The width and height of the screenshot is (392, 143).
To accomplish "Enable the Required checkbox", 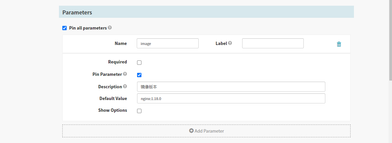I will [x=139, y=62].
